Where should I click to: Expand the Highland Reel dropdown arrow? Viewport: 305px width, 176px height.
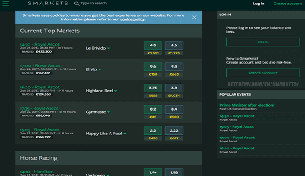click(115, 91)
